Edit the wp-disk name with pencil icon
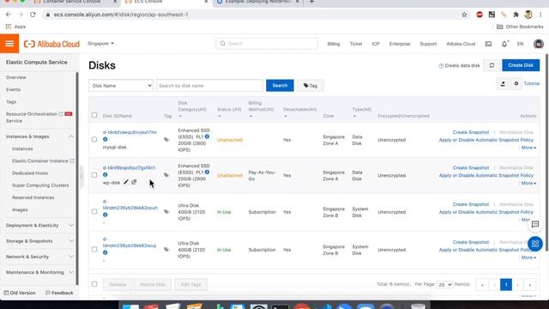Screen dimensions: 549x309 point(126,182)
